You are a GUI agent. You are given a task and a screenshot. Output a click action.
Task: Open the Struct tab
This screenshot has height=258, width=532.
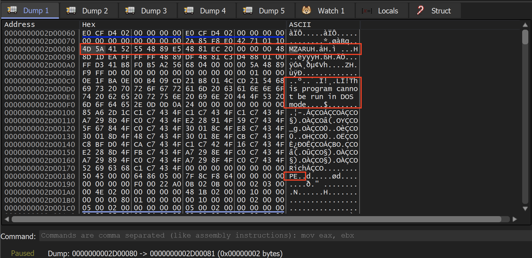coord(435,11)
